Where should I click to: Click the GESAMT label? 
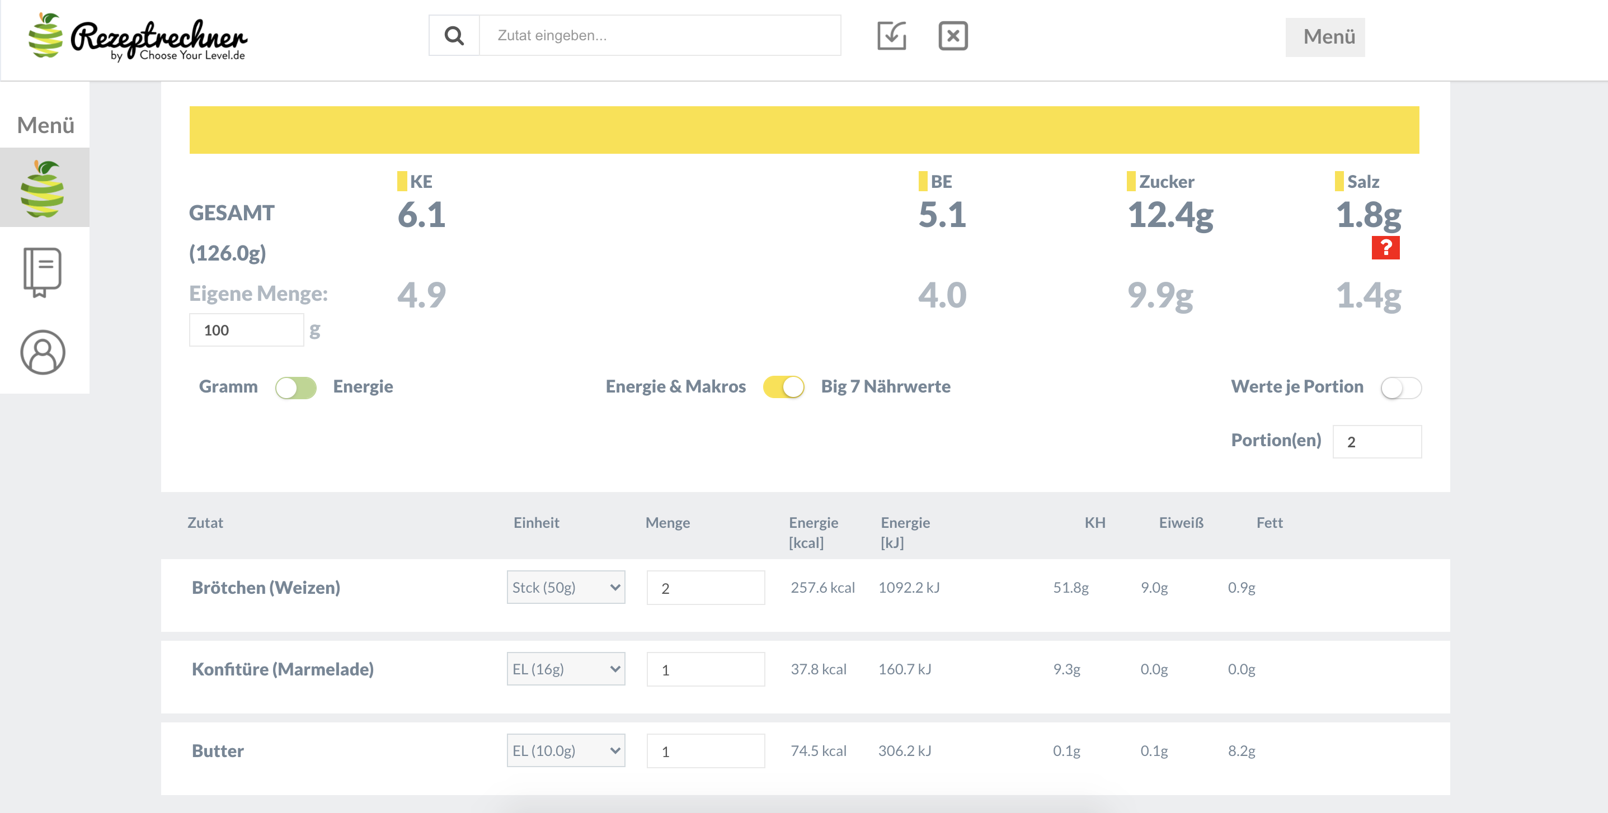coord(232,214)
